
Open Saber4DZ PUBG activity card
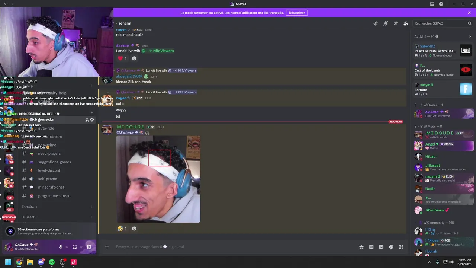point(443,51)
